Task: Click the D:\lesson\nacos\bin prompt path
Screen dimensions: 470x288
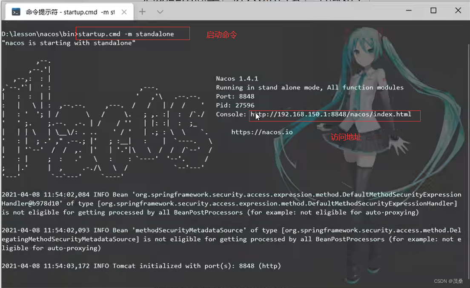Action: coord(38,34)
